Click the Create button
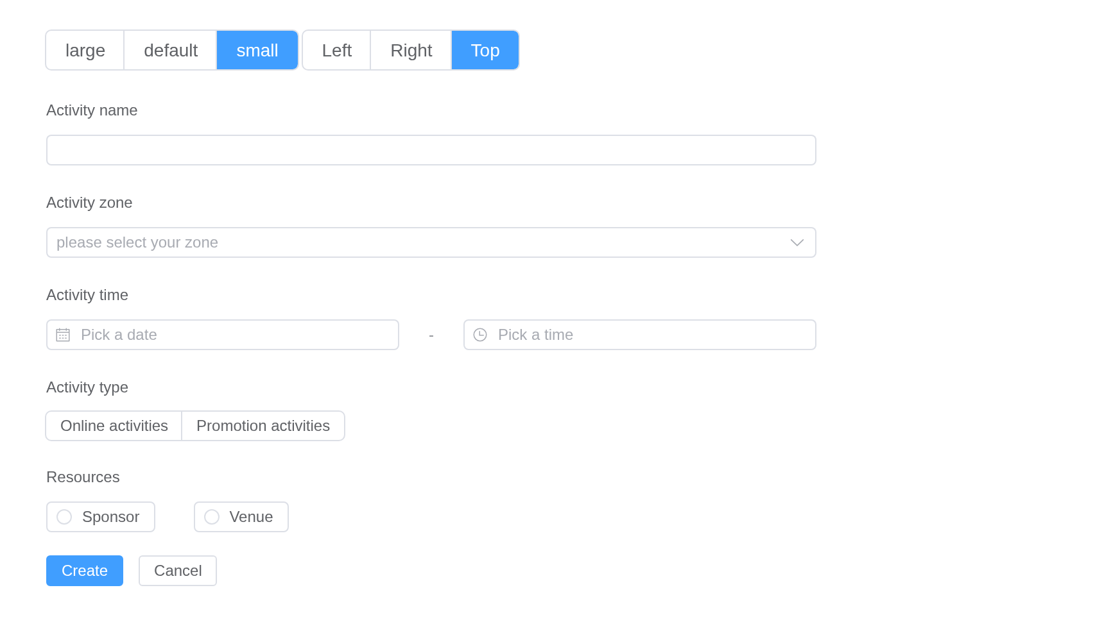1104x640 pixels. (x=85, y=571)
